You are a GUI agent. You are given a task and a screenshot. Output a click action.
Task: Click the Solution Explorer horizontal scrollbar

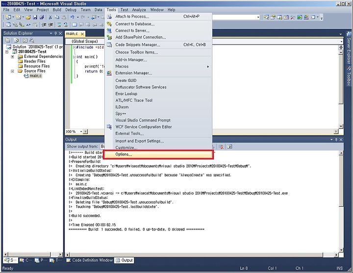pyautogui.click(x=33, y=254)
